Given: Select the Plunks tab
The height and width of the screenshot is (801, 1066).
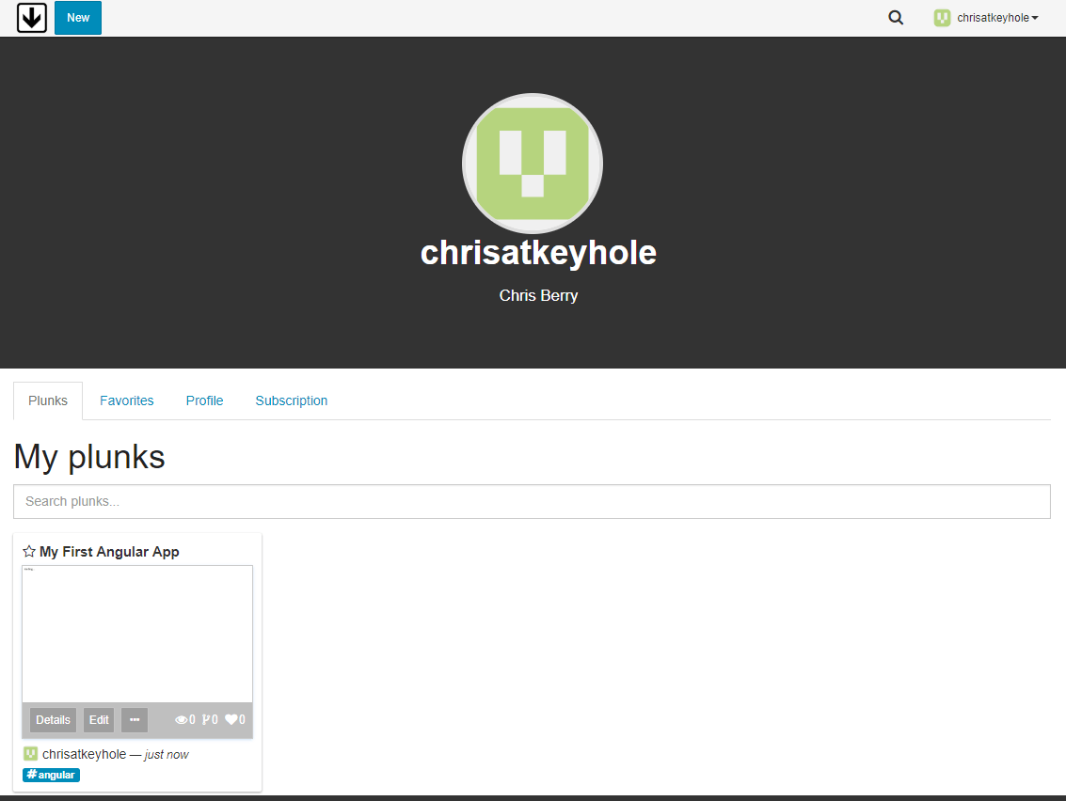Looking at the screenshot, I should pos(48,400).
